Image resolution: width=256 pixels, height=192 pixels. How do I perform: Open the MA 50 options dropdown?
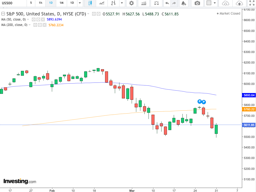28,19
